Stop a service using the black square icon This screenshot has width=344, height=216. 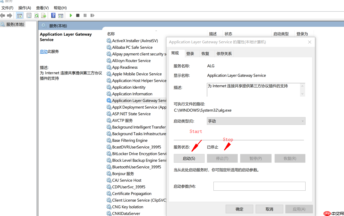[x=78, y=15]
